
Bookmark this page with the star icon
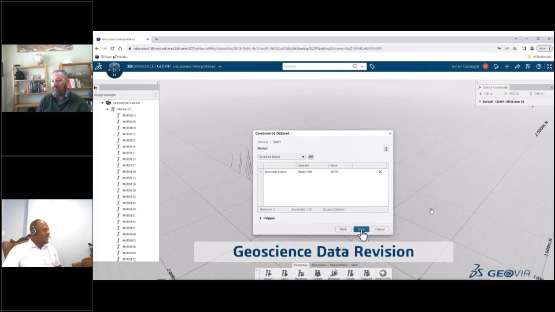515,49
